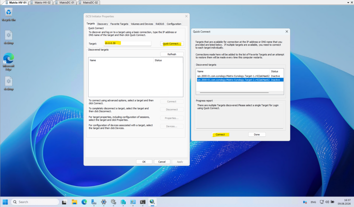
Task: Click the Quick Connect... button
Action: tap(171, 44)
